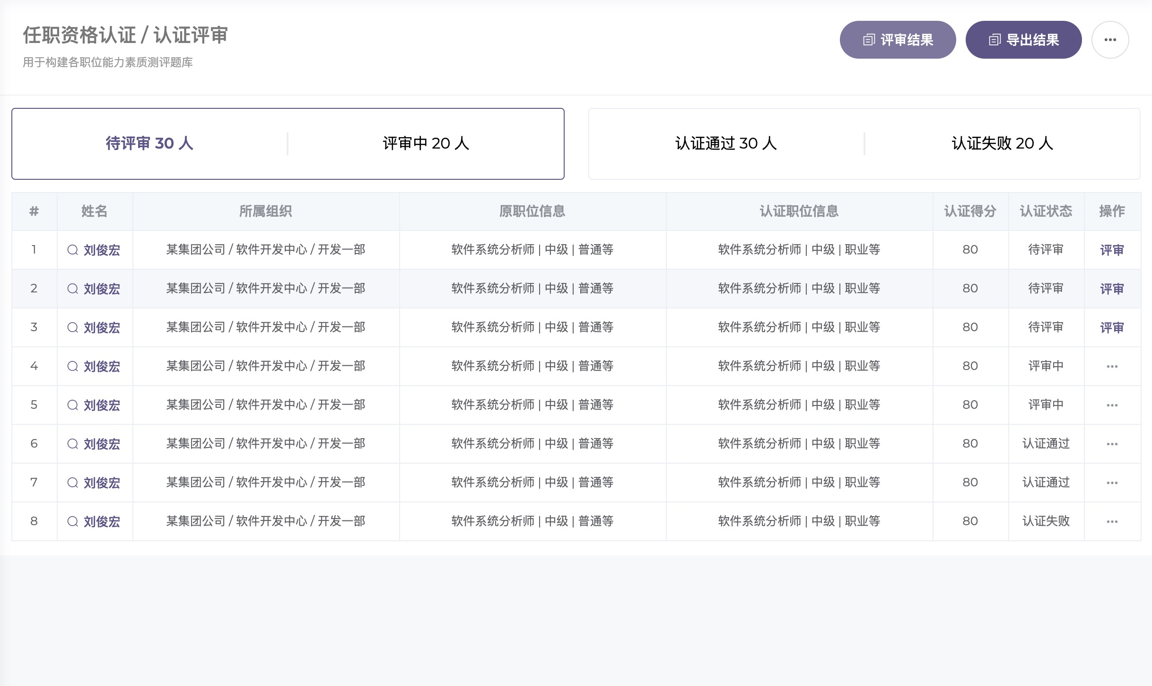
Task: Expand the more-actions dots for row 6
Action: click(1112, 444)
